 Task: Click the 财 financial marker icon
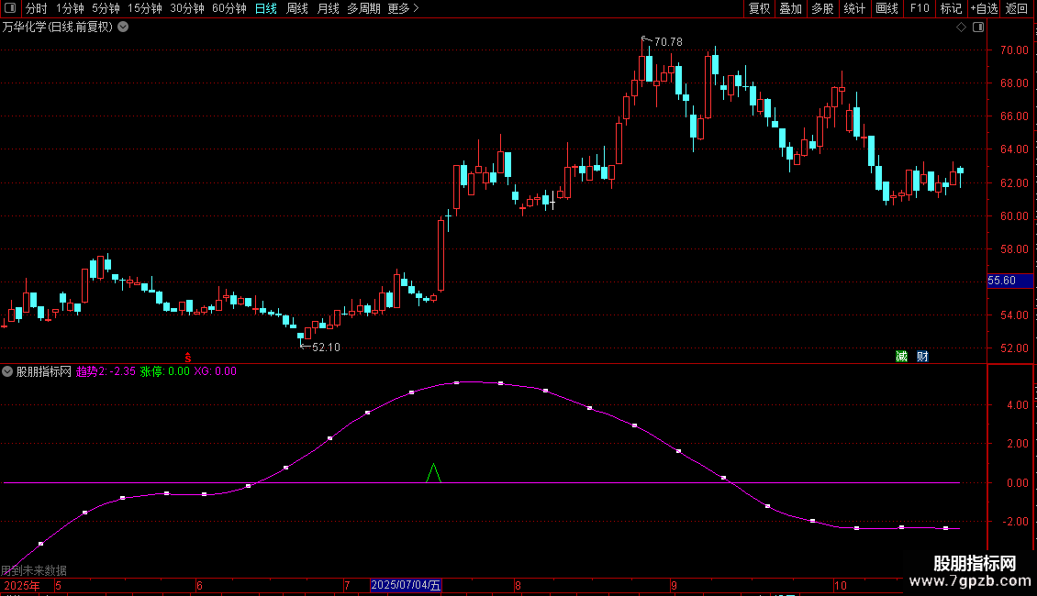click(x=922, y=356)
